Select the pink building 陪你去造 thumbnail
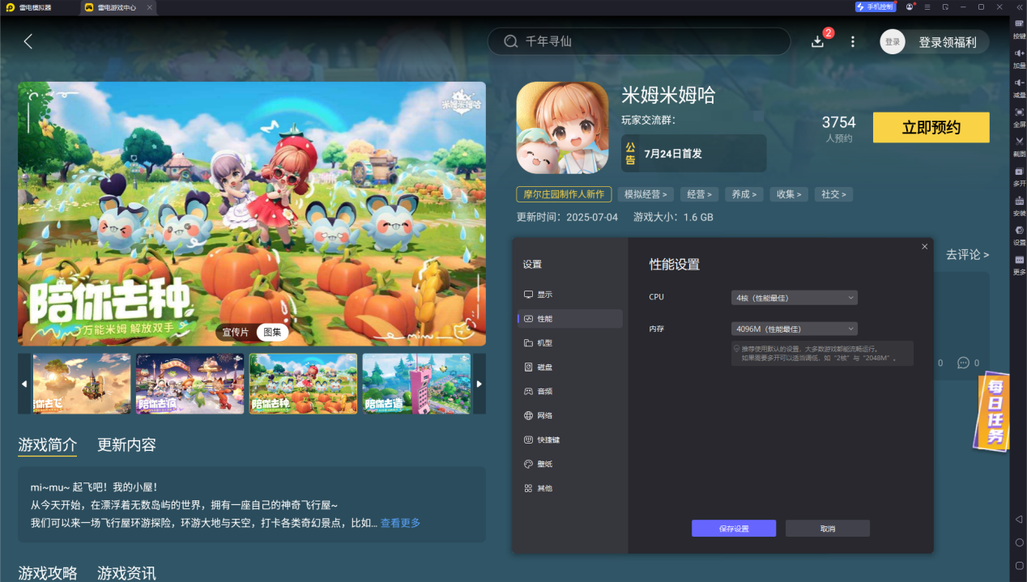 point(416,384)
